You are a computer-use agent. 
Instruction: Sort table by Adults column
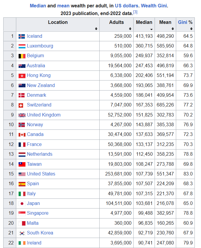click(x=130, y=29)
